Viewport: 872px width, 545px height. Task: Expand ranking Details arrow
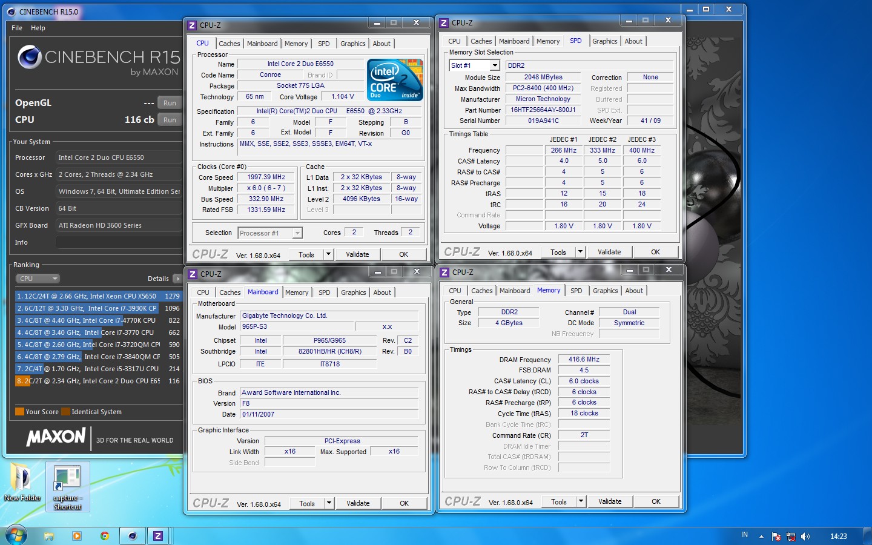click(x=177, y=279)
